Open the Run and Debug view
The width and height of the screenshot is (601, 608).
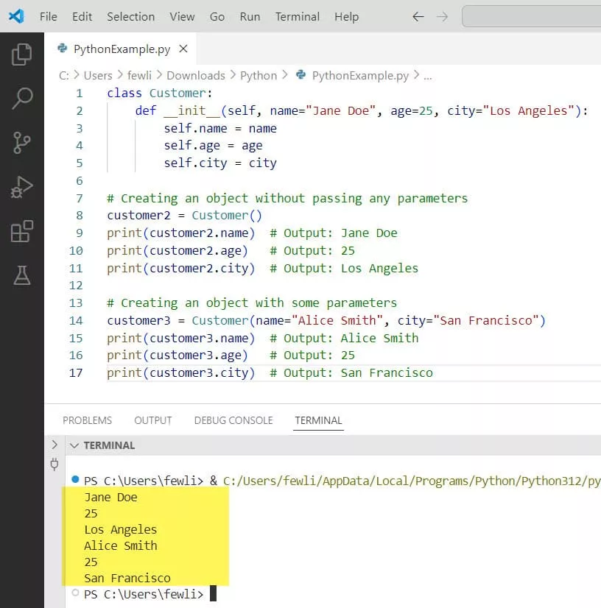pos(22,187)
